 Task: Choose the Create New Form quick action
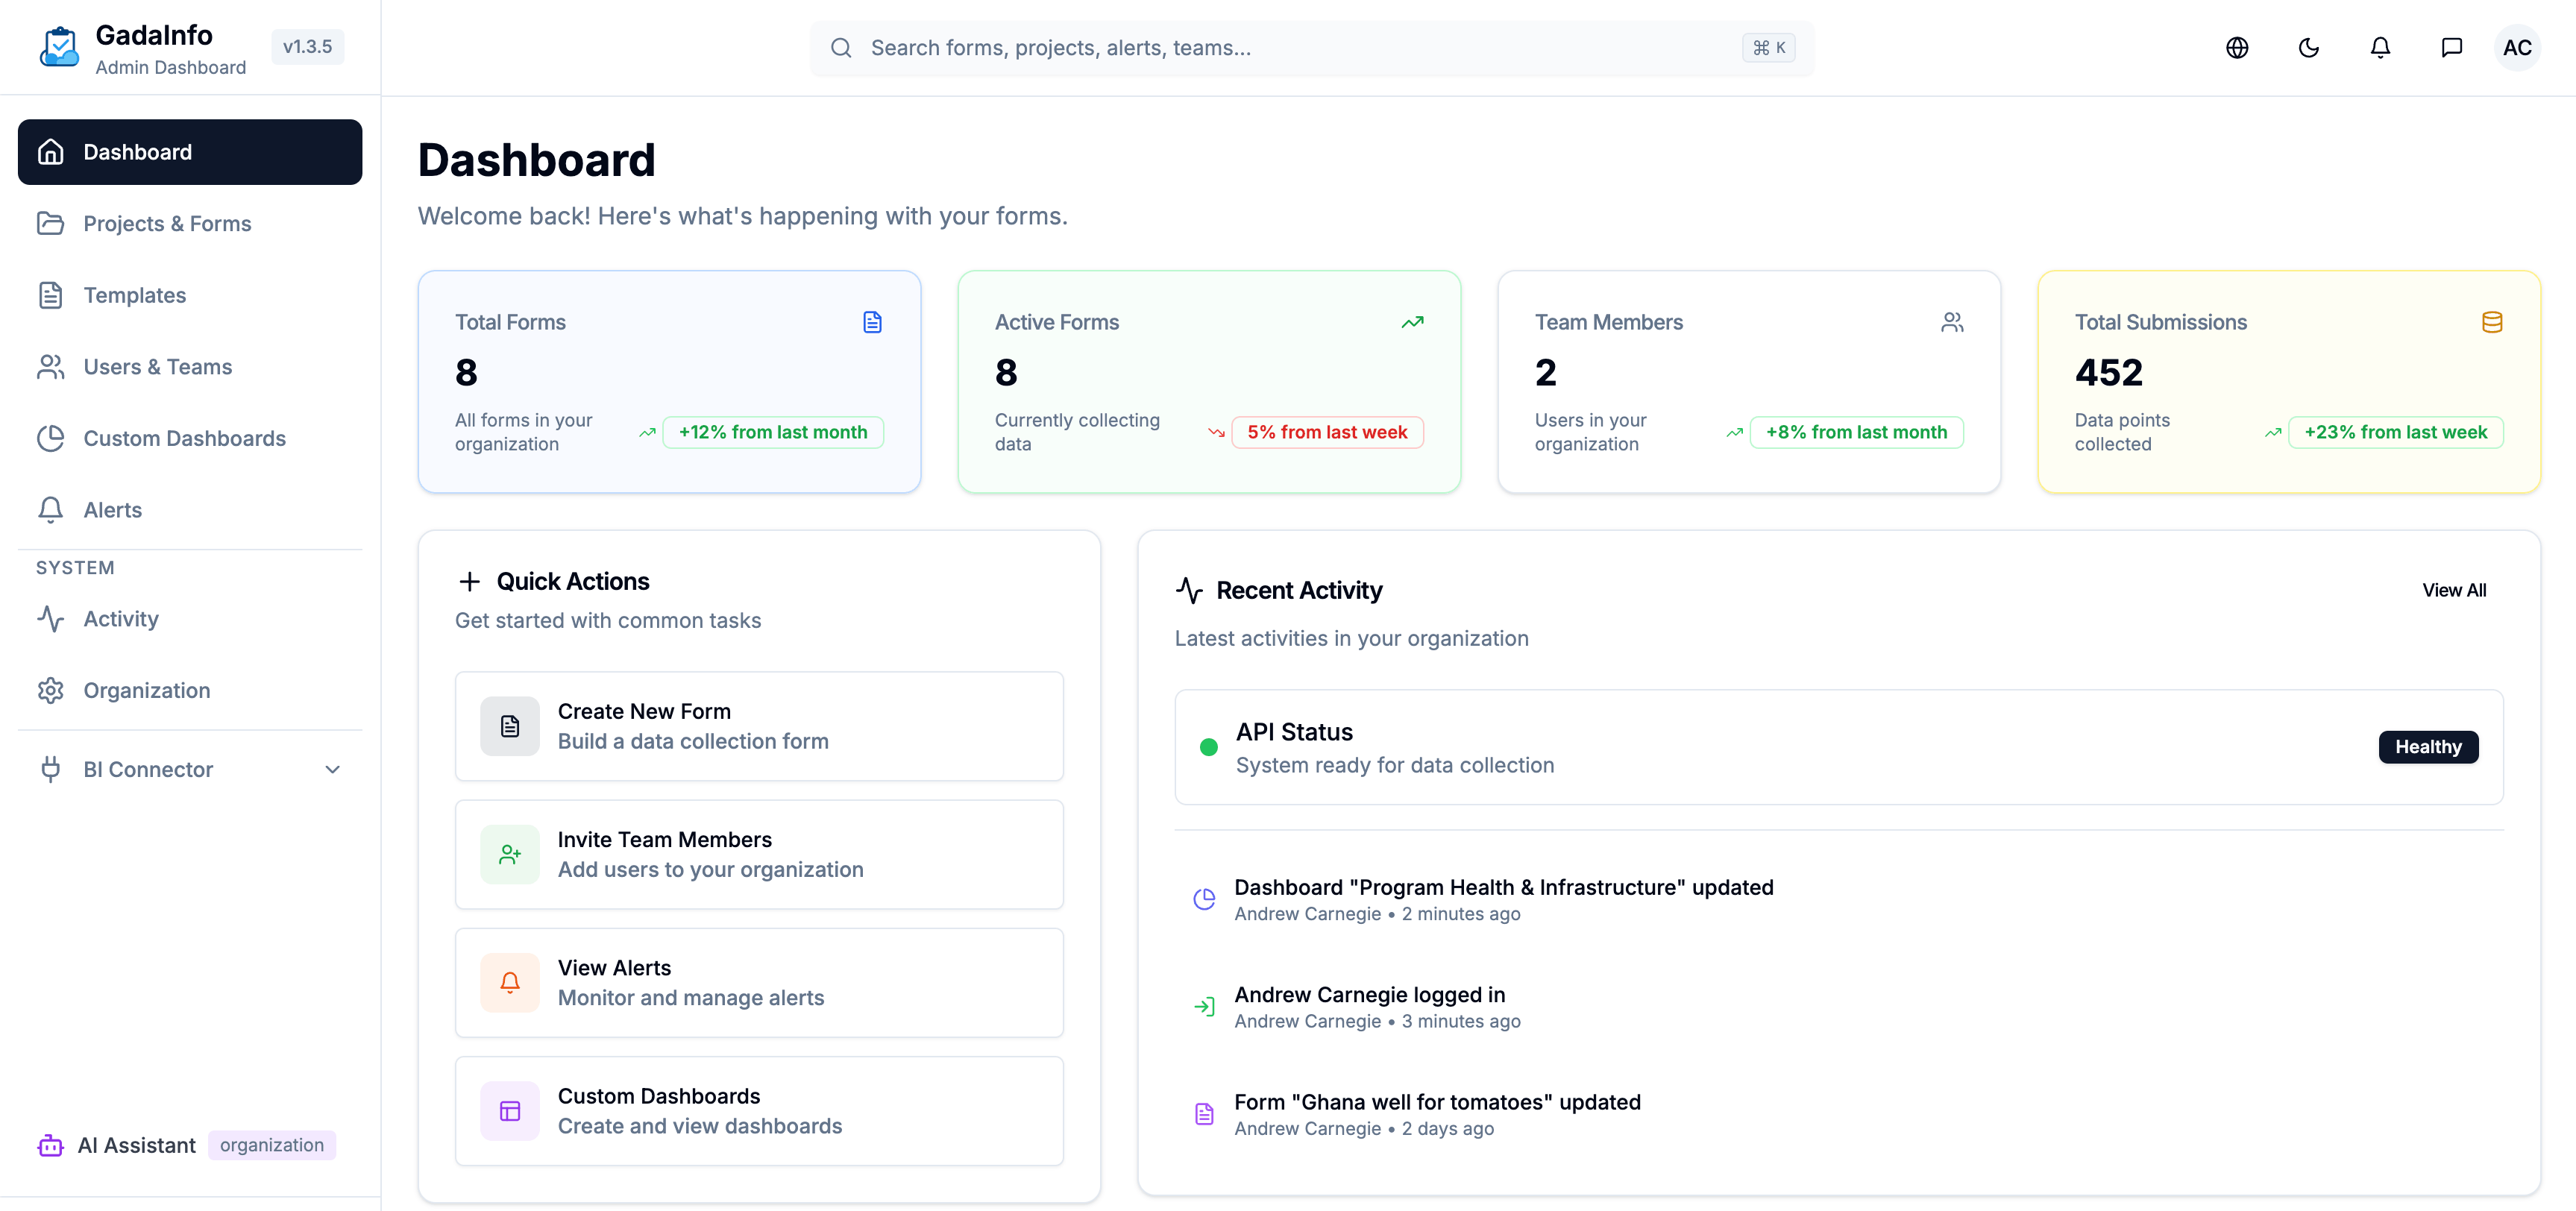click(759, 726)
